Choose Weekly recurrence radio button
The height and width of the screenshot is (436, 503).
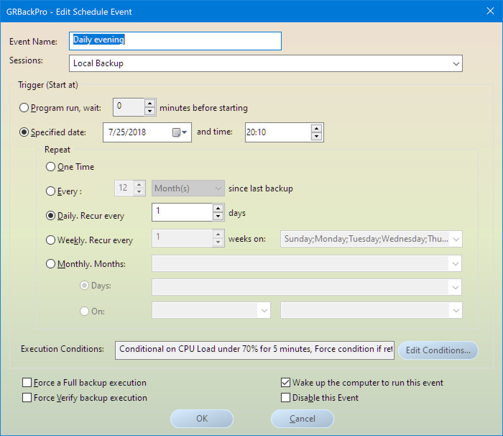coord(51,240)
